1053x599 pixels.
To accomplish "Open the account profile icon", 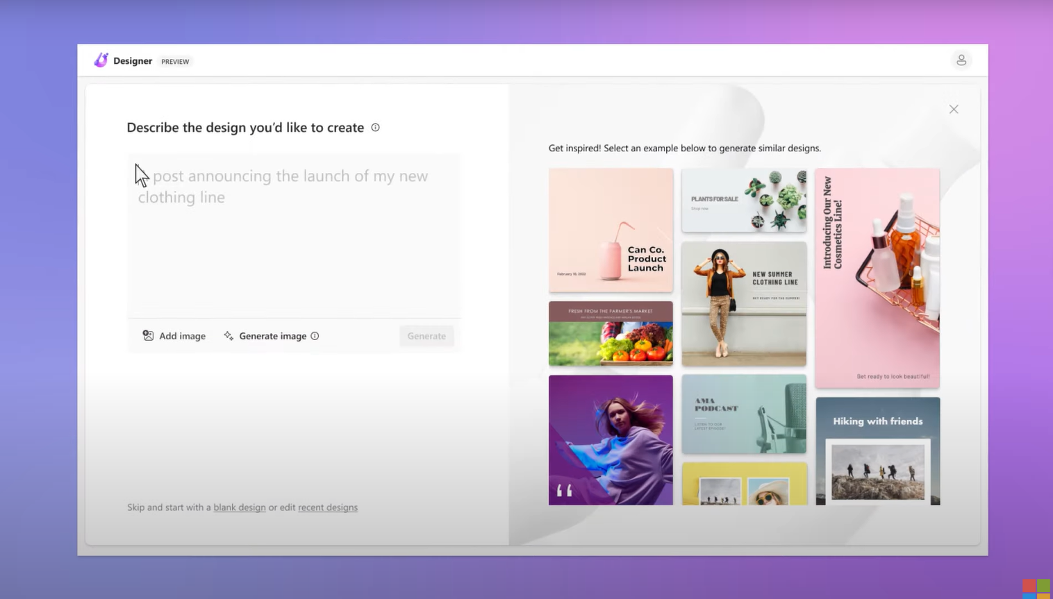I will click(x=961, y=60).
